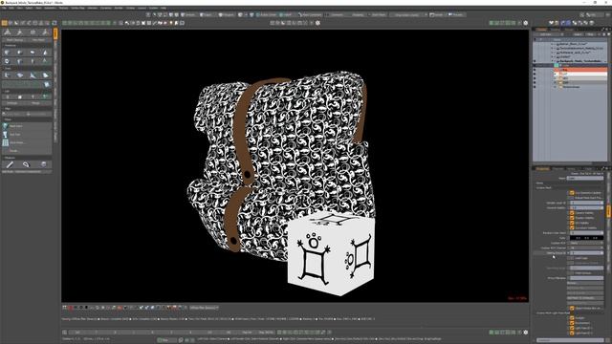Image resolution: width=612 pixels, height=344 pixels.
Task: Switch to the Items tab in top right panel
Action: (x=542, y=30)
